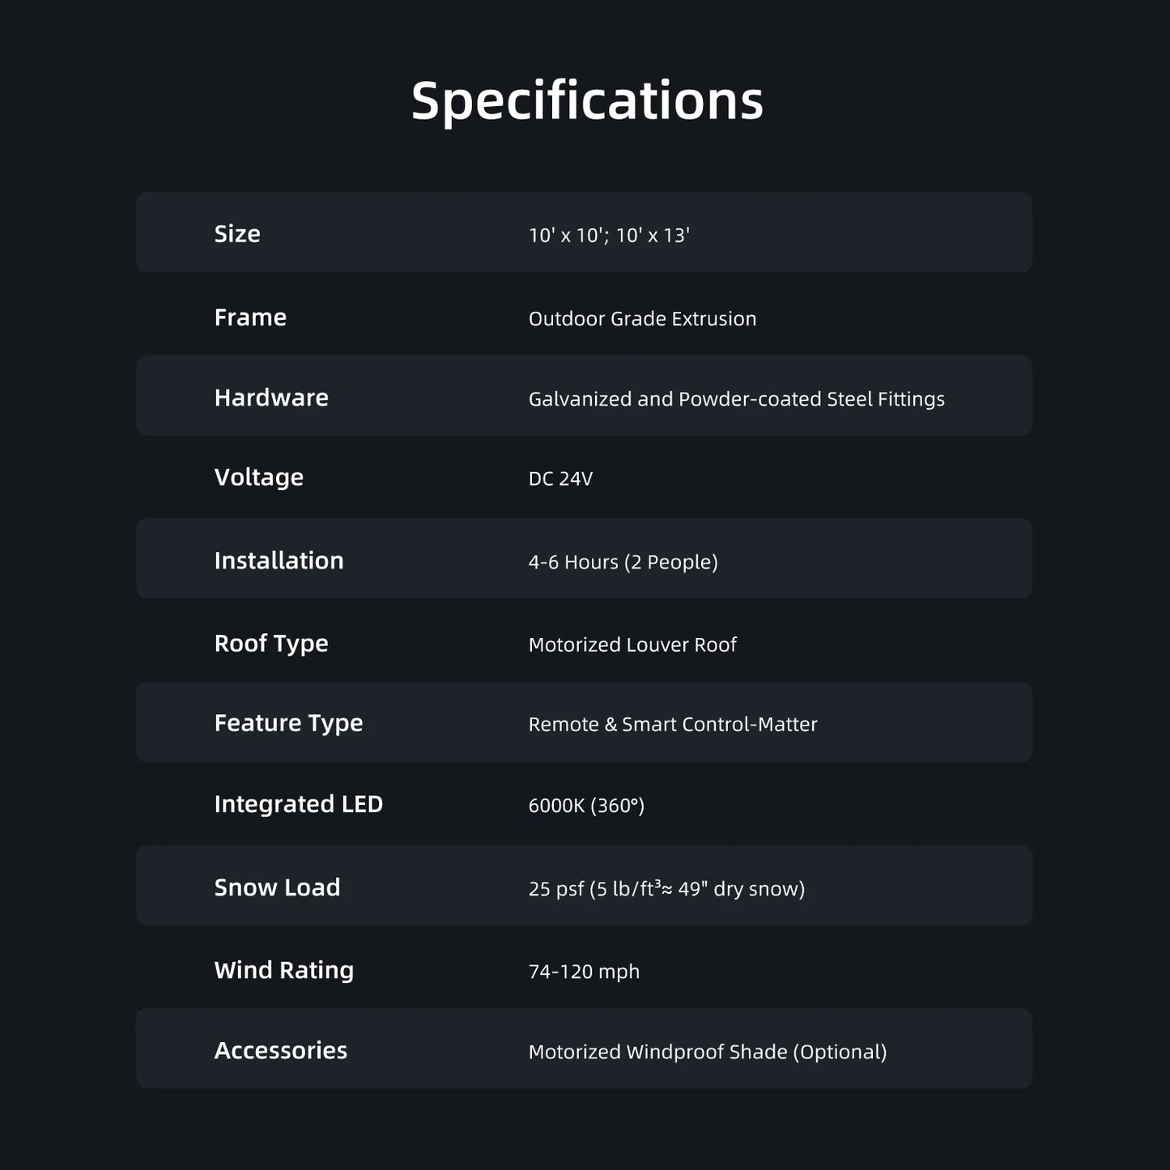The image size is (1170, 1170).
Task: Select the Integrated LED label
Action: pyautogui.click(x=298, y=804)
